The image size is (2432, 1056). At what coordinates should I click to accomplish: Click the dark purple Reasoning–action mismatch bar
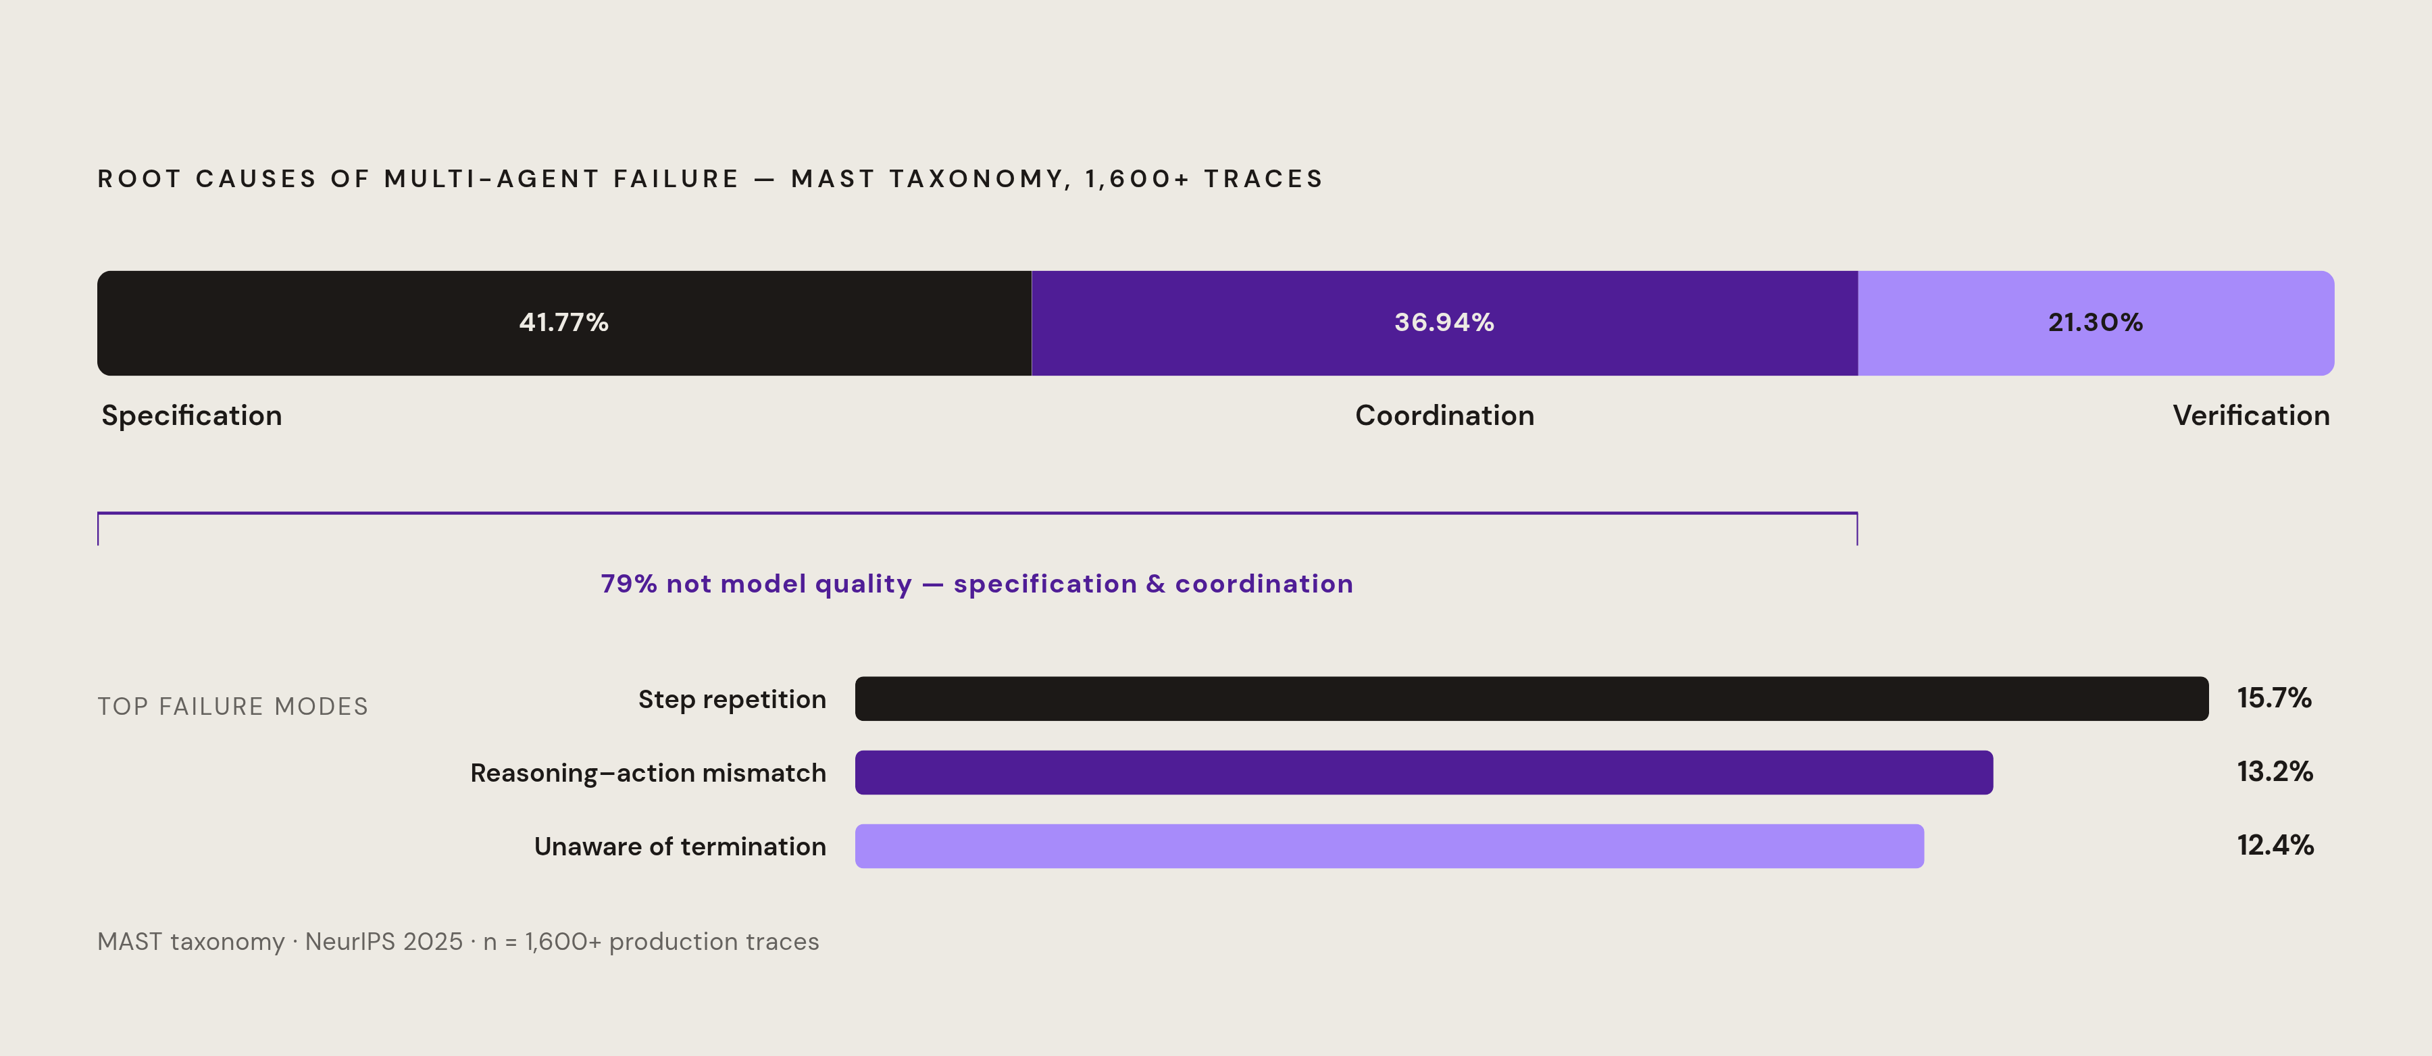1423,773
